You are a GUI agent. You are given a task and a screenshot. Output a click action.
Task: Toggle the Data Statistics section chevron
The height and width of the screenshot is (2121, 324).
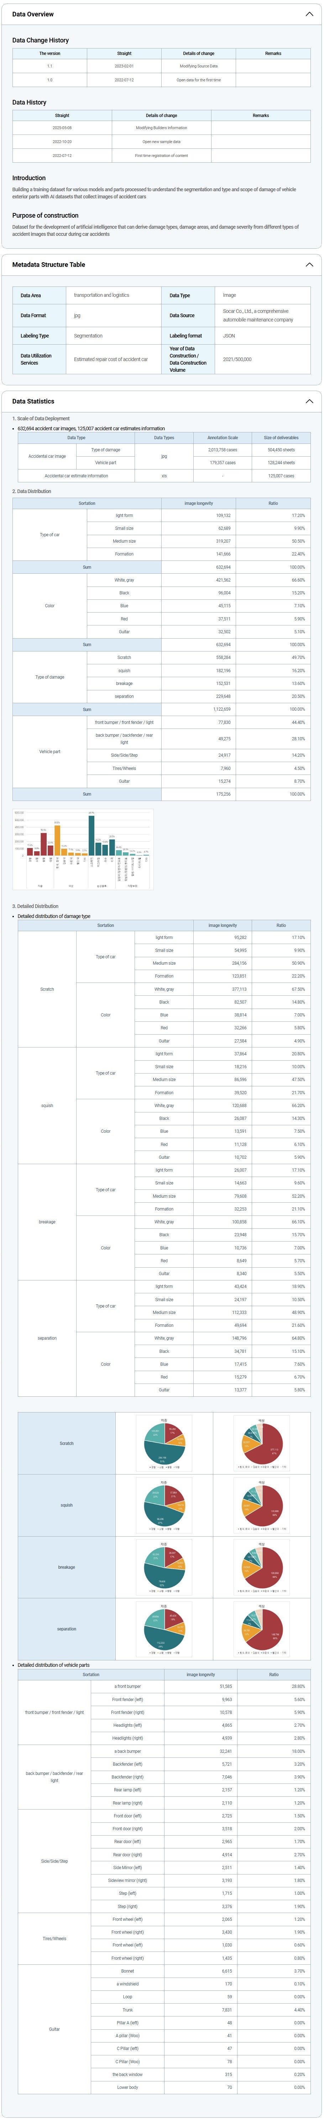(x=309, y=402)
